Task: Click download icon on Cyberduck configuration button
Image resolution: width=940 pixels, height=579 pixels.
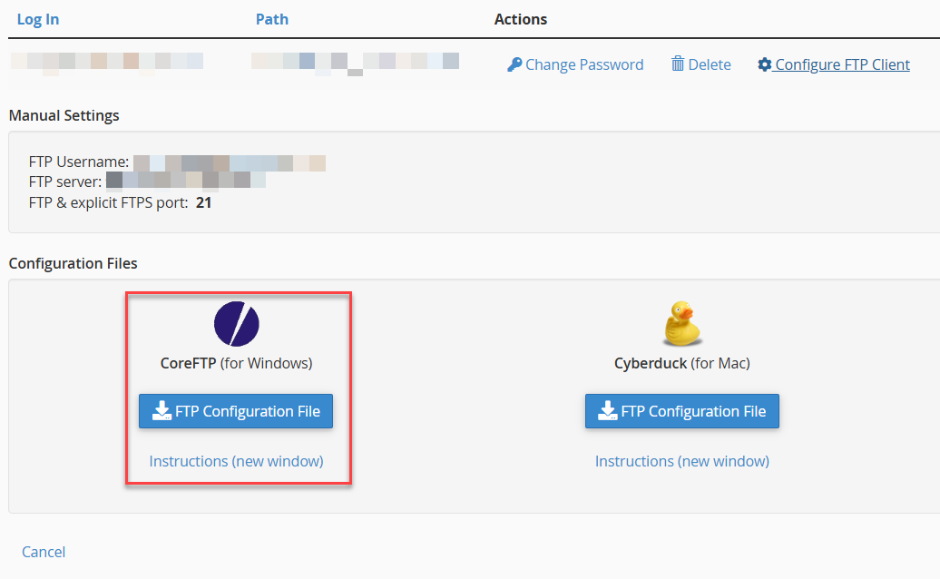Action: tap(608, 411)
